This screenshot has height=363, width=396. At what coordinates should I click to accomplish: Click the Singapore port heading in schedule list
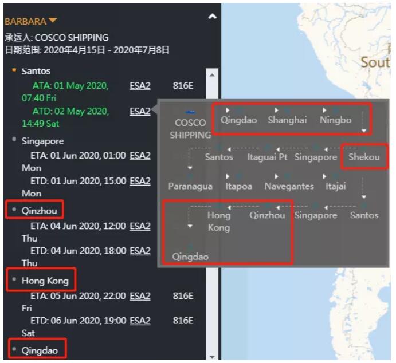(x=42, y=141)
